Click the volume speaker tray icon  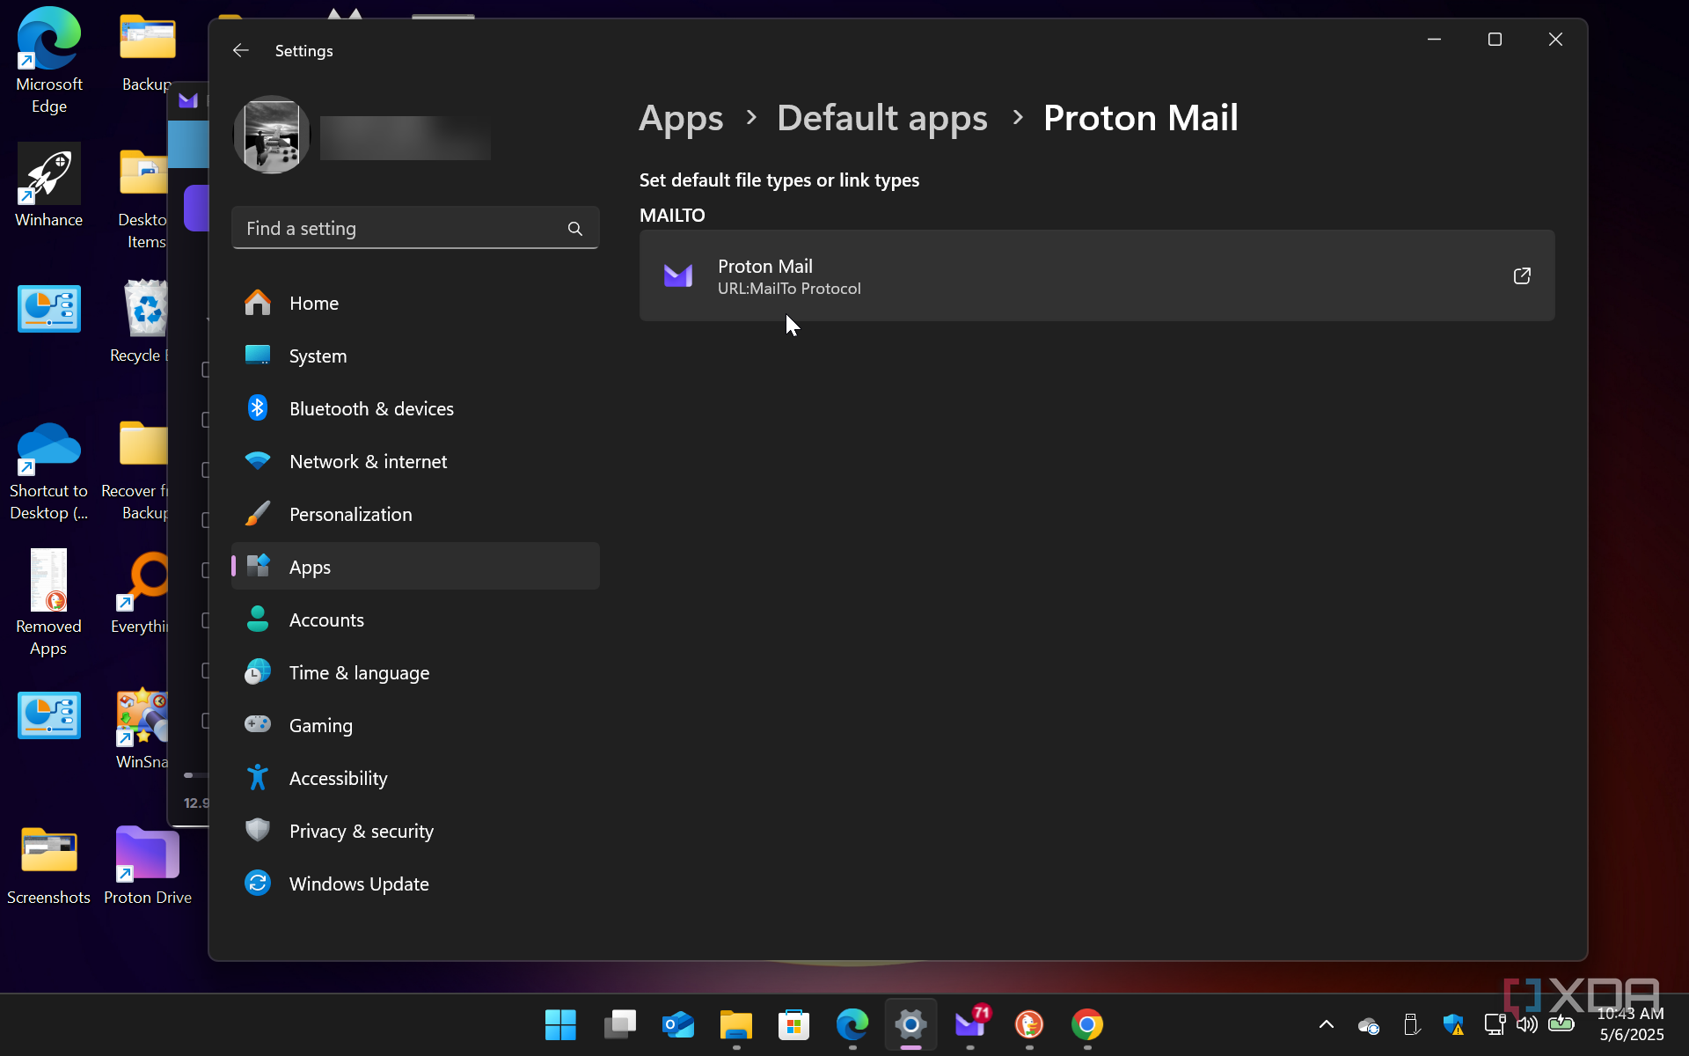[x=1527, y=1024]
